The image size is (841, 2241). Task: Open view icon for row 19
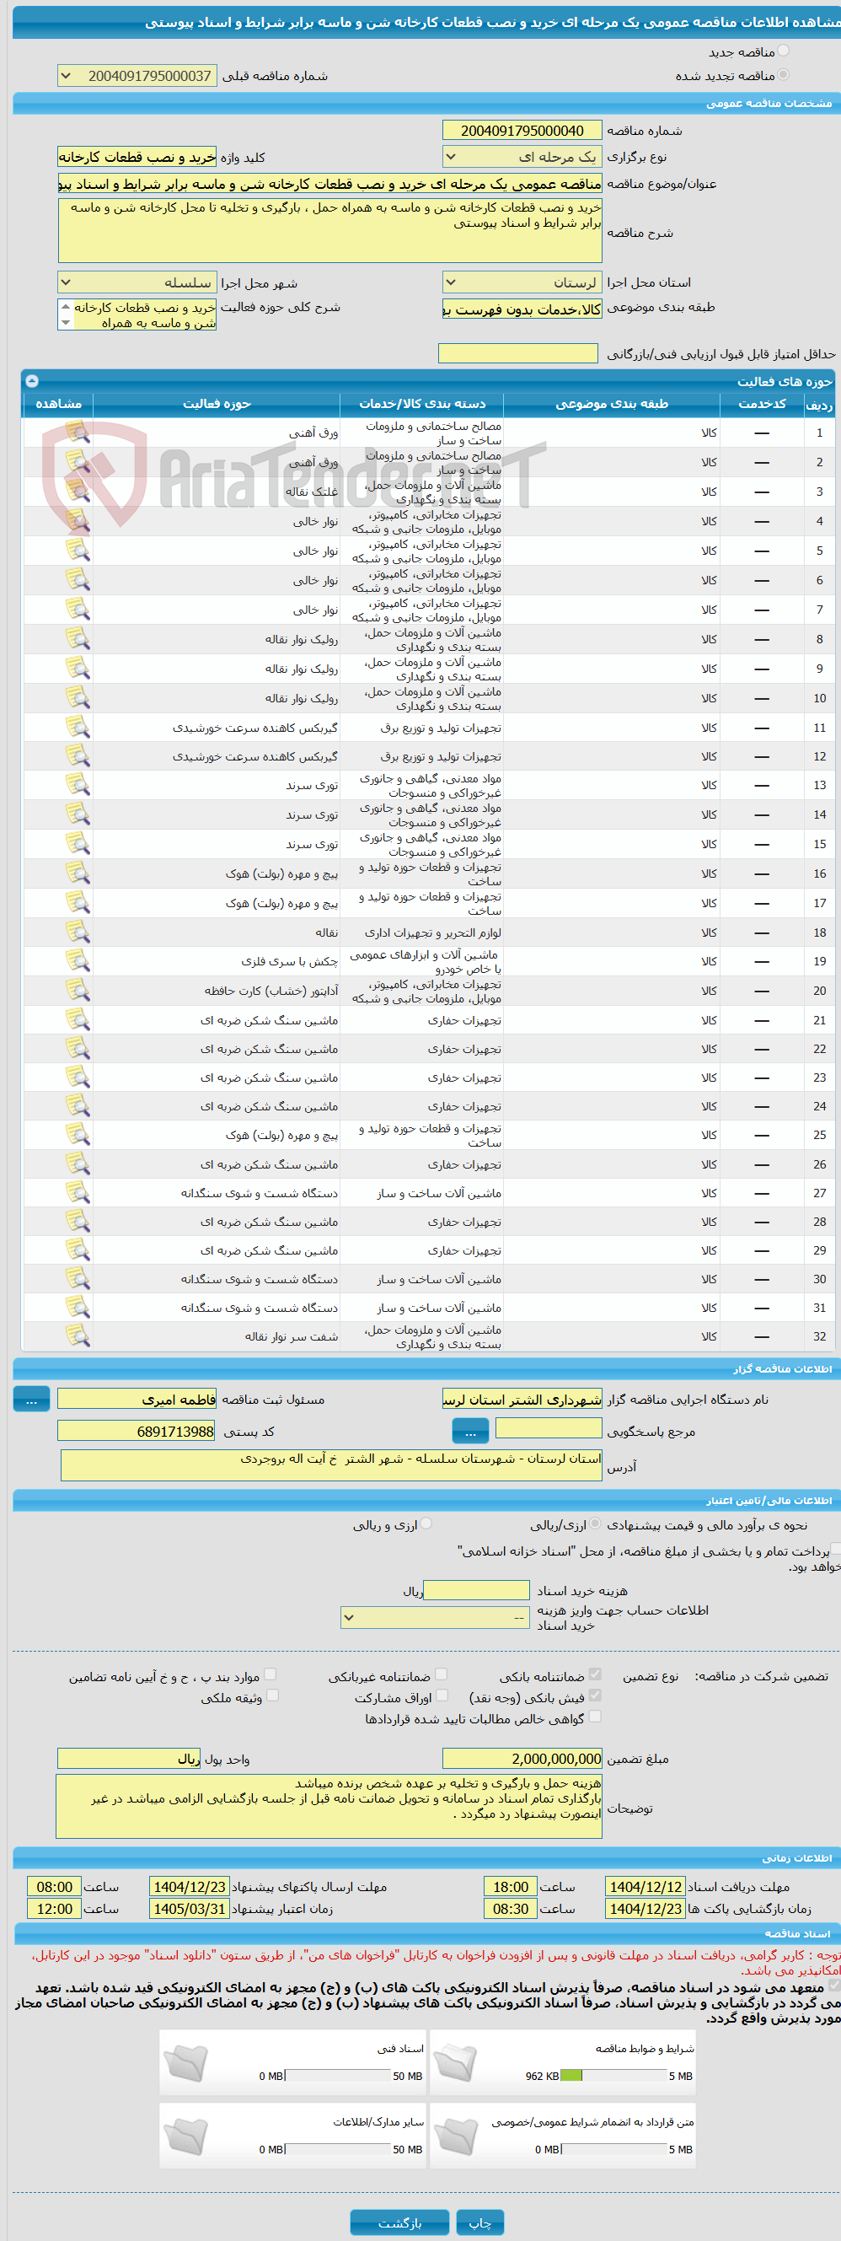[x=78, y=961]
